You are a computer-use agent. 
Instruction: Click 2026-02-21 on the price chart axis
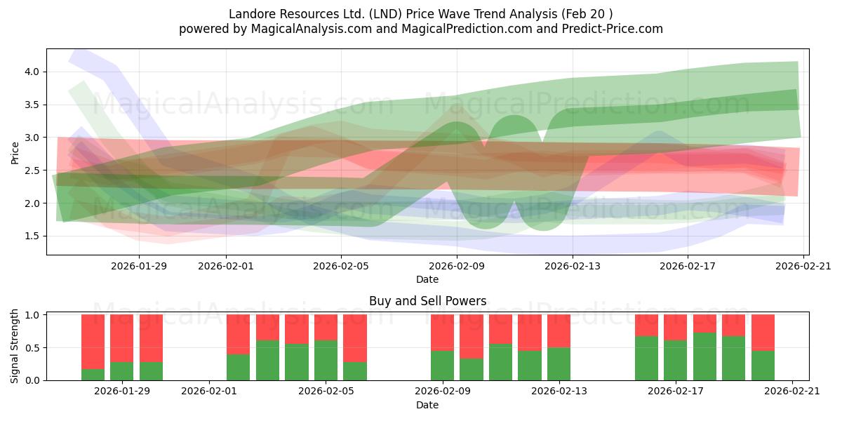click(803, 265)
